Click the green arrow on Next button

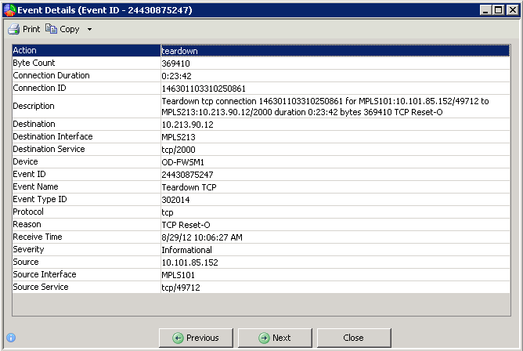(x=264, y=338)
